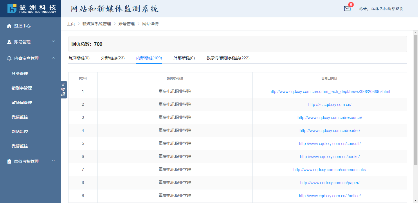Switch to the 外部链接(23) tab
The image size is (418, 203).
(x=113, y=58)
